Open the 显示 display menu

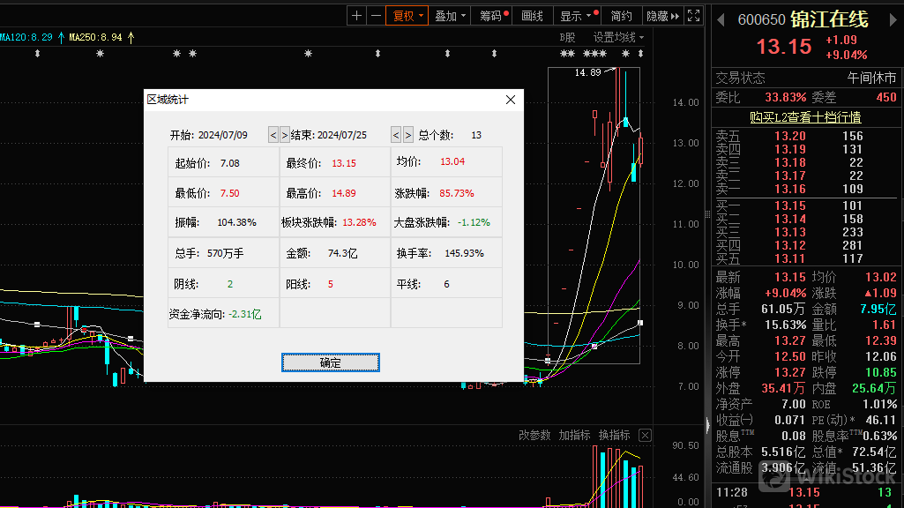tap(578, 16)
